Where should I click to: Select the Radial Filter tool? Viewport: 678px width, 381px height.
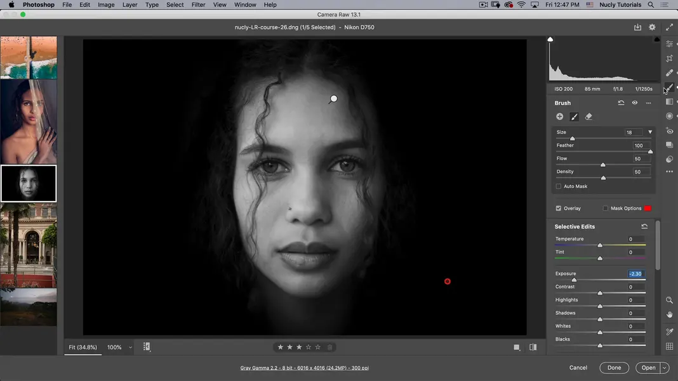[x=669, y=116]
